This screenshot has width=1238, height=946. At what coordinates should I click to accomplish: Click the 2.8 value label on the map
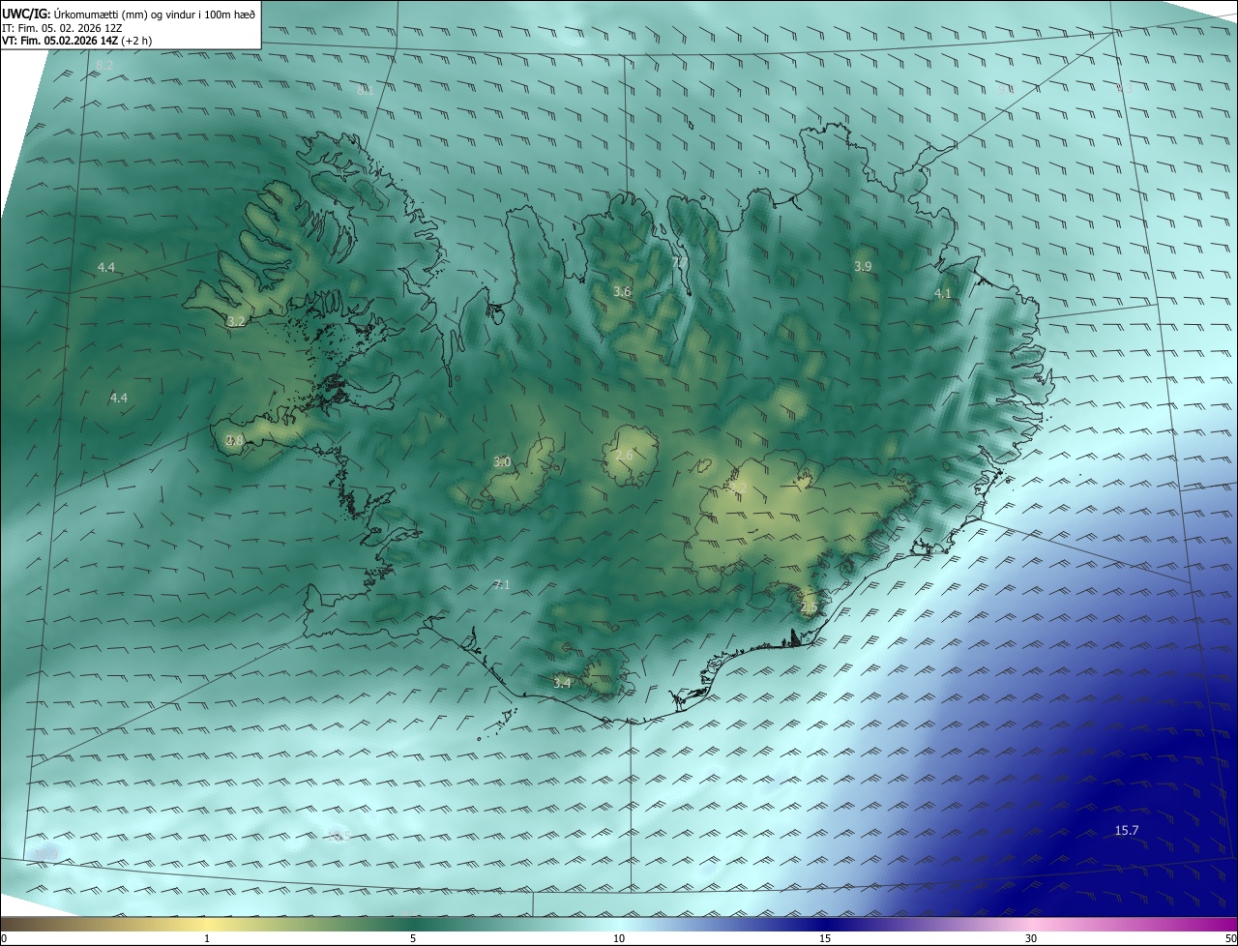[234, 440]
